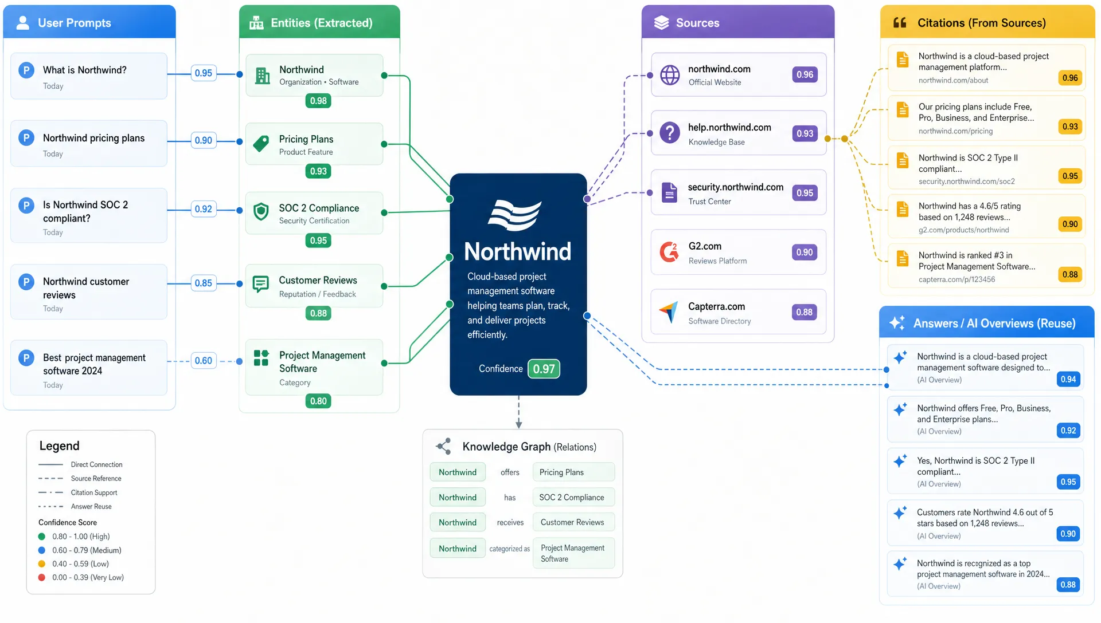This screenshot has height=623, width=1101.
Task: Click the 0.95 score on 'What is Northwind?' link
Action: point(204,73)
